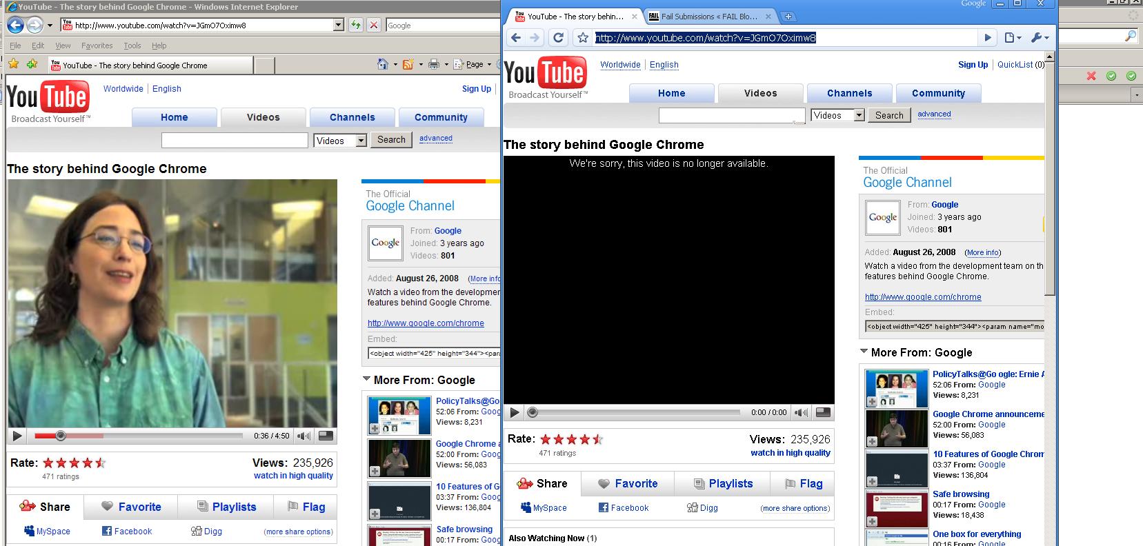
Task: Select the Channels tab in Internet Explorer's YouTube page
Action: (352, 117)
